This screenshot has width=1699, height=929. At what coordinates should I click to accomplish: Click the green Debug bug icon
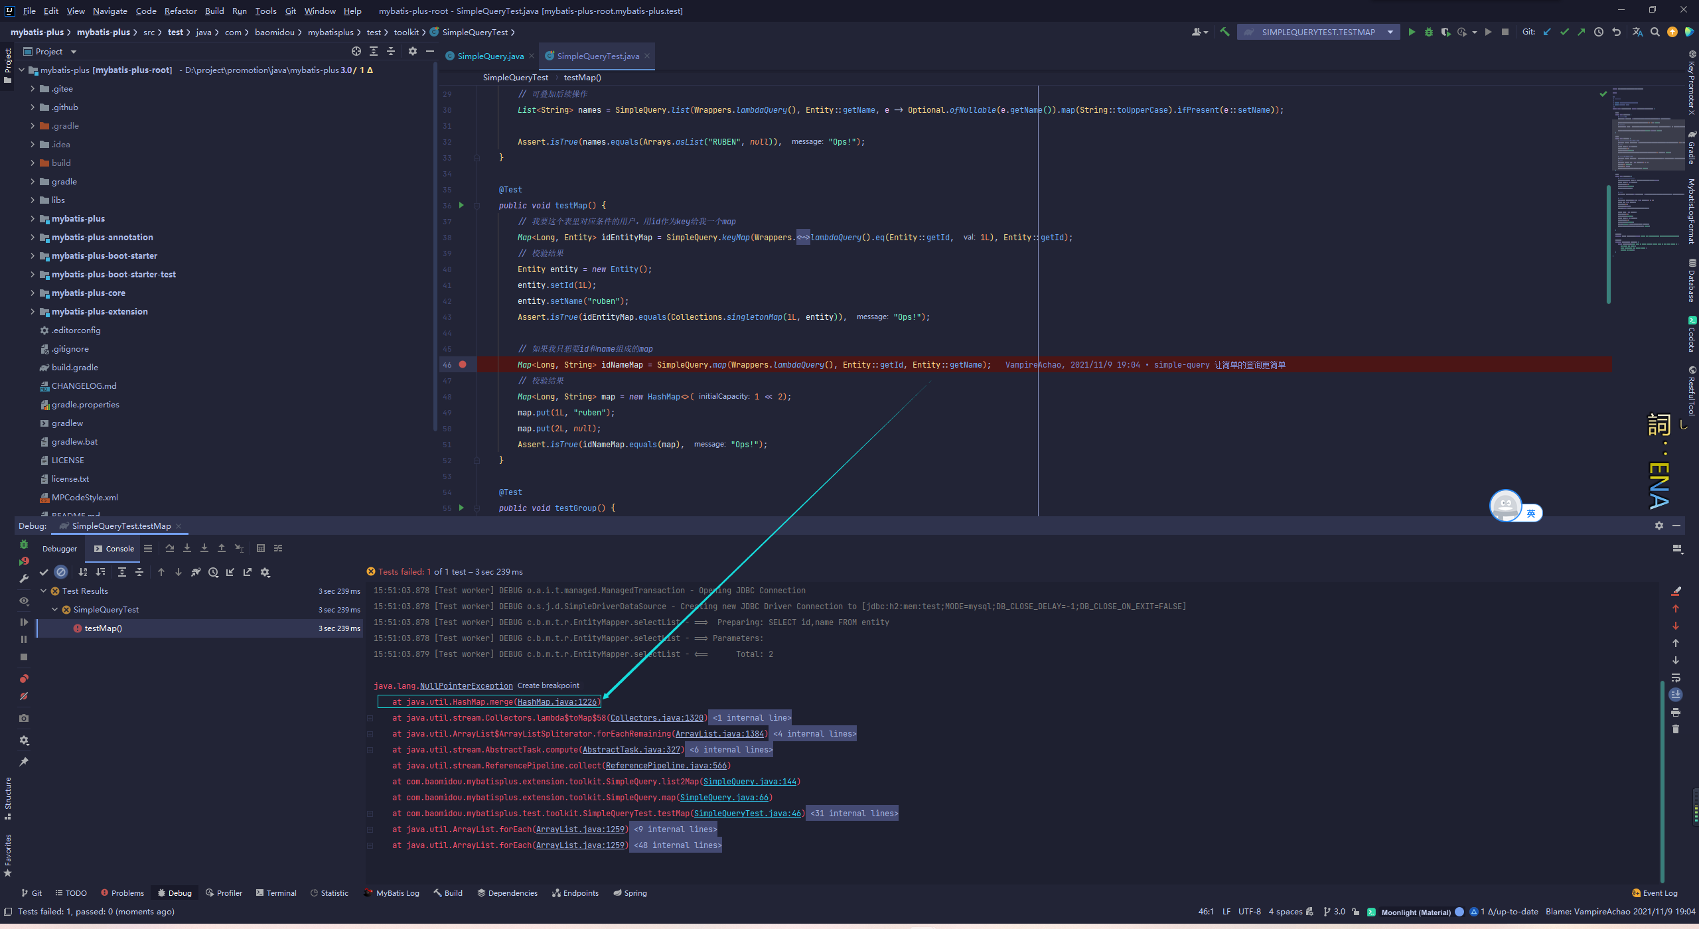(1428, 32)
